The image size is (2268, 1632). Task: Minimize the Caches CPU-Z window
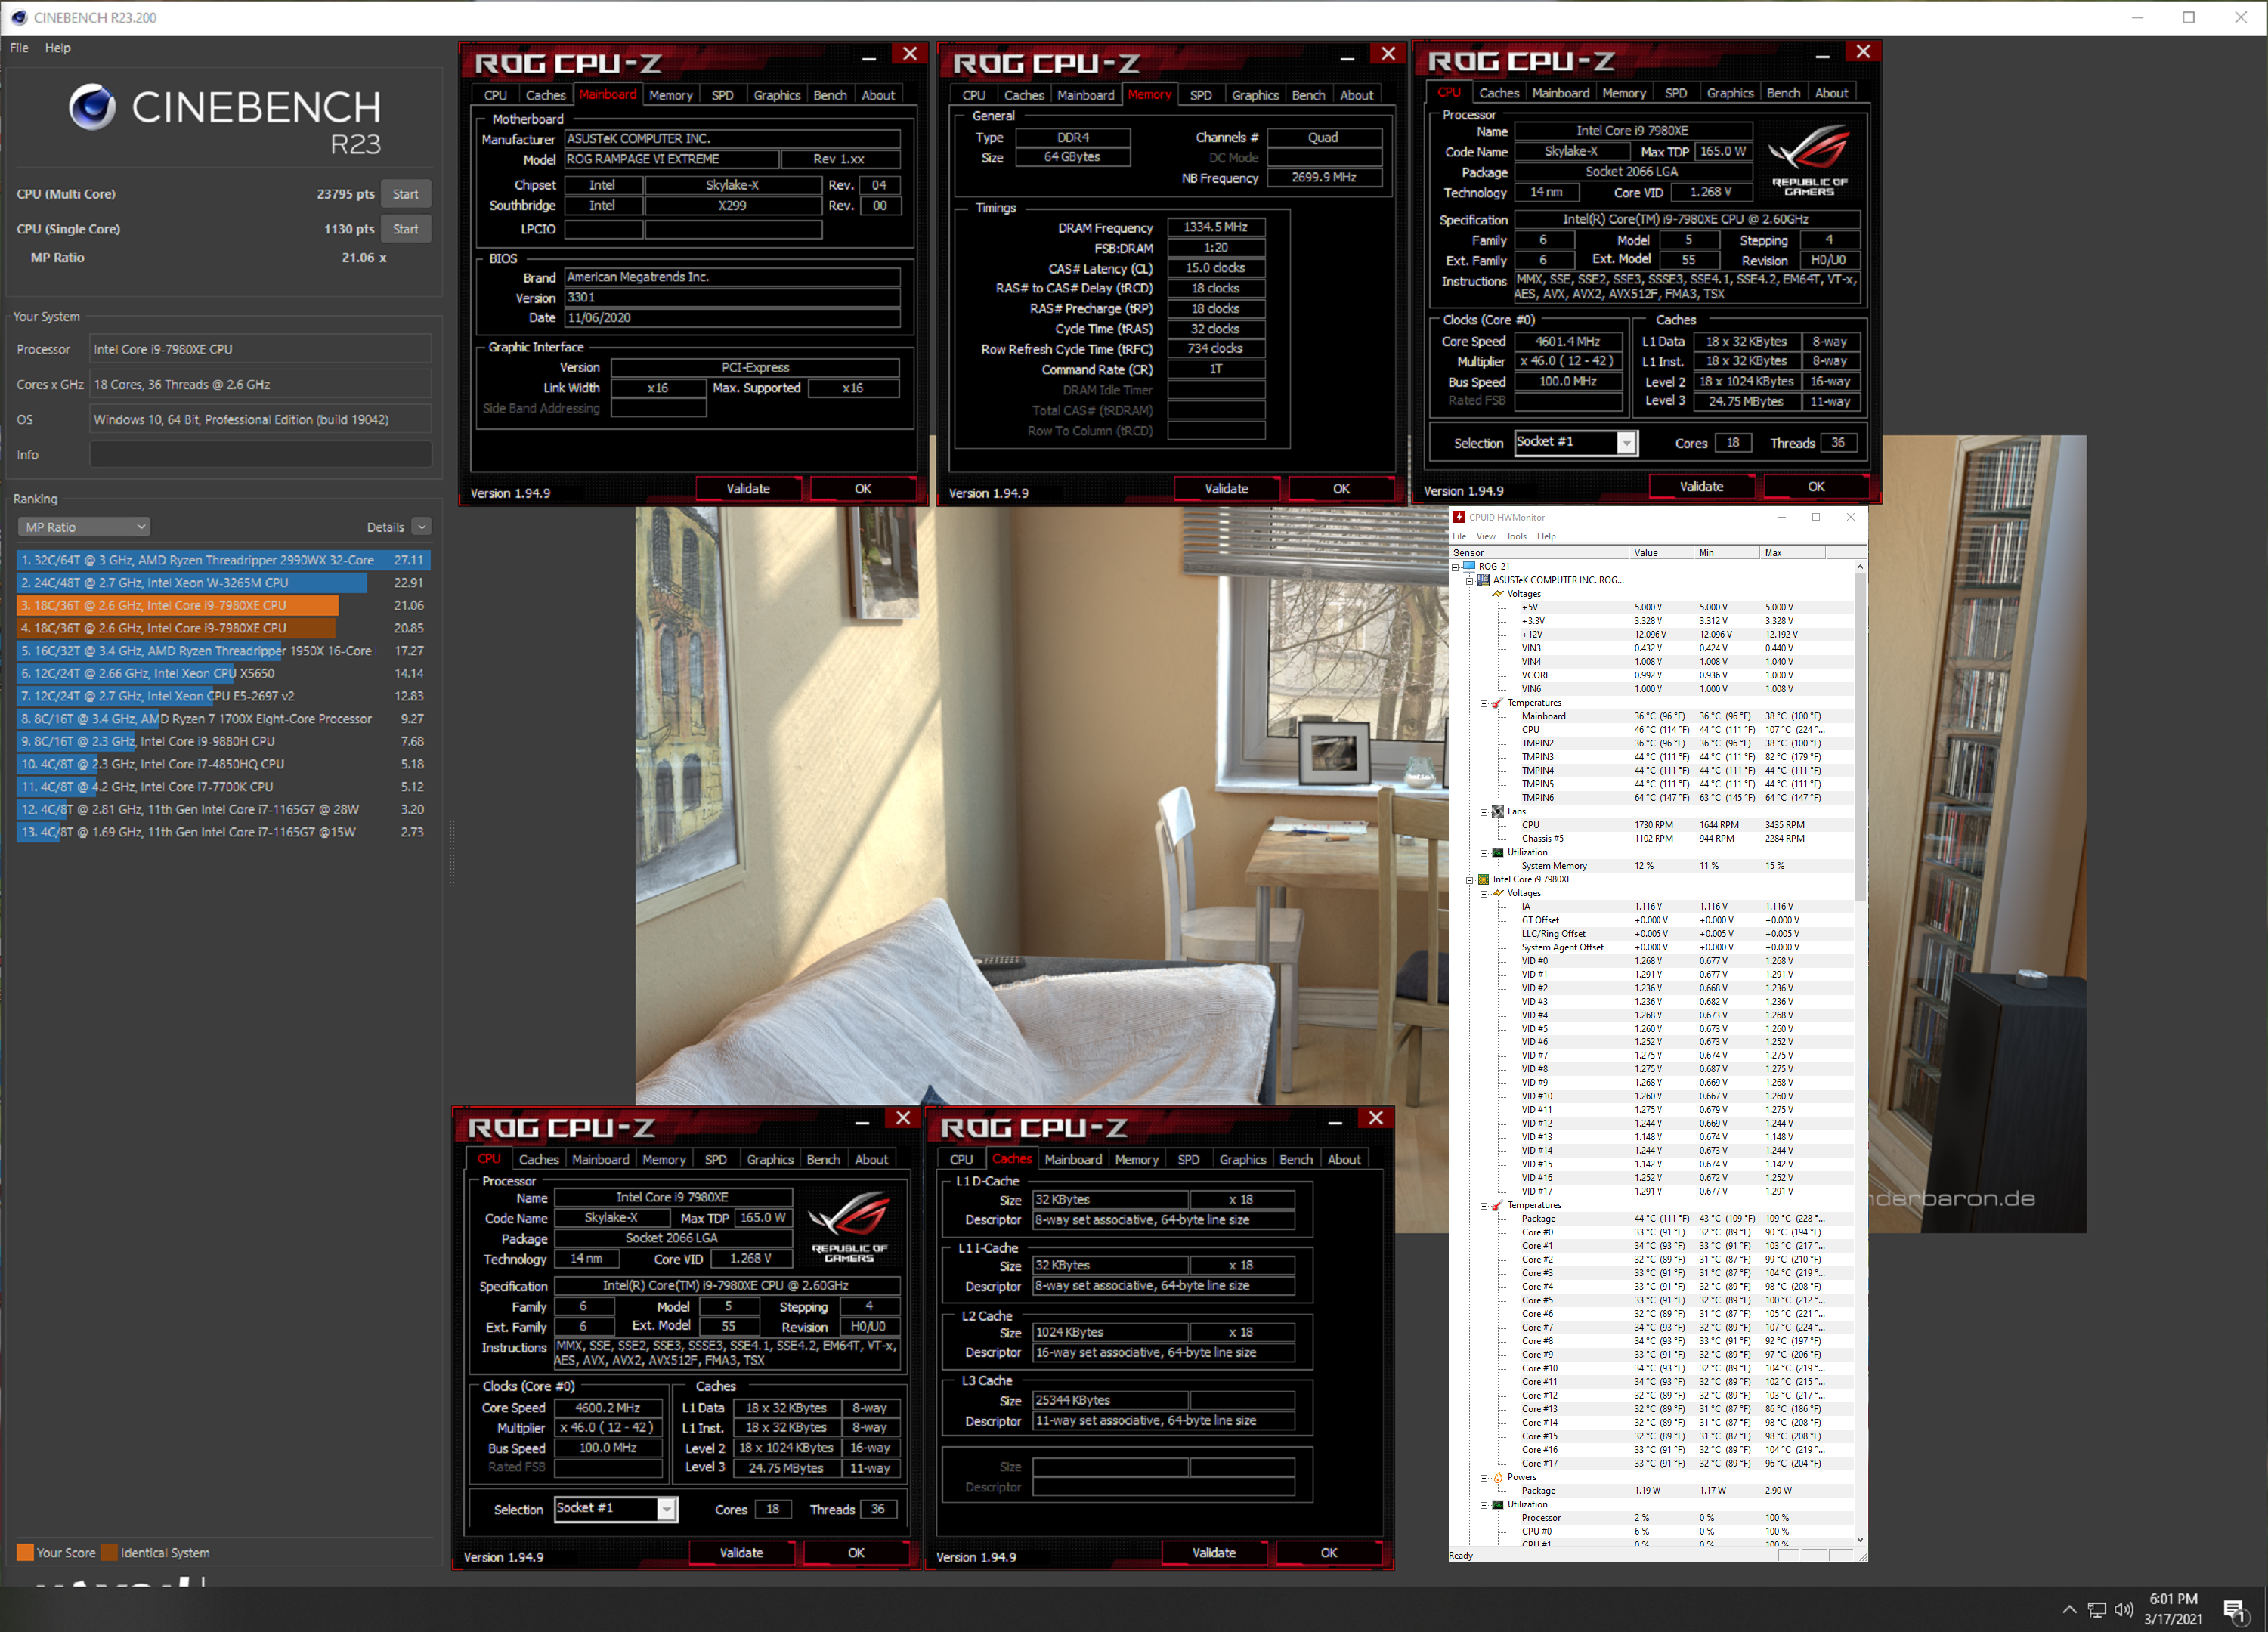1334,1122
